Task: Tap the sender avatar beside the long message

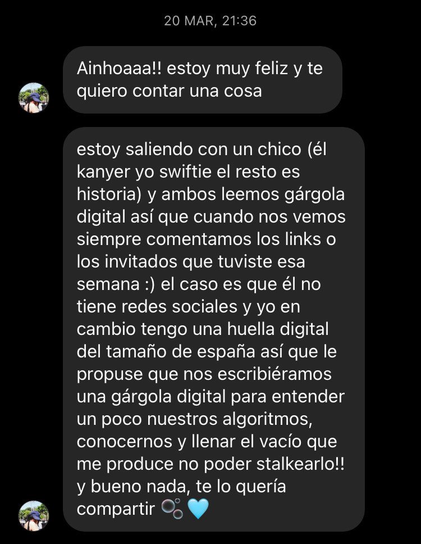Action: pyautogui.click(x=34, y=516)
